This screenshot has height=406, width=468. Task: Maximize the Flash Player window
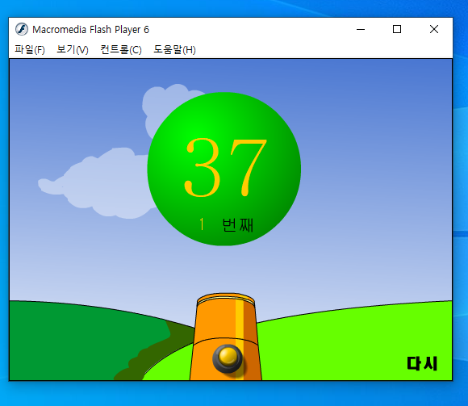point(397,29)
